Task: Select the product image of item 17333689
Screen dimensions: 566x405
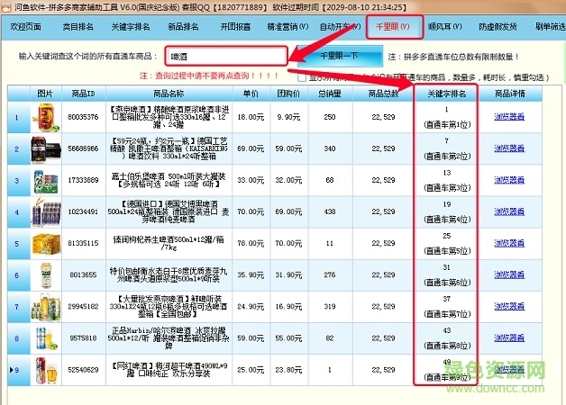Action: coord(45,180)
